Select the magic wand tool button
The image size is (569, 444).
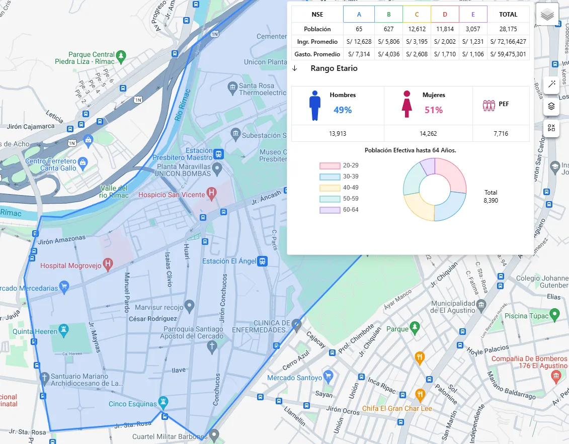(x=551, y=84)
